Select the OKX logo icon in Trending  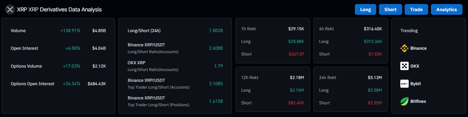click(x=404, y=66)
